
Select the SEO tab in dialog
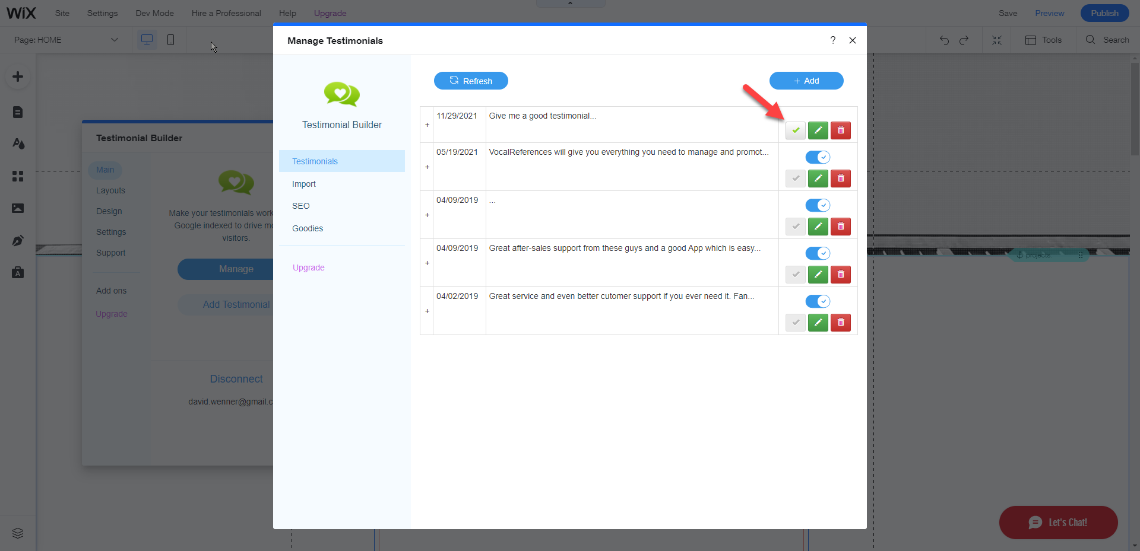click(342, 206)
